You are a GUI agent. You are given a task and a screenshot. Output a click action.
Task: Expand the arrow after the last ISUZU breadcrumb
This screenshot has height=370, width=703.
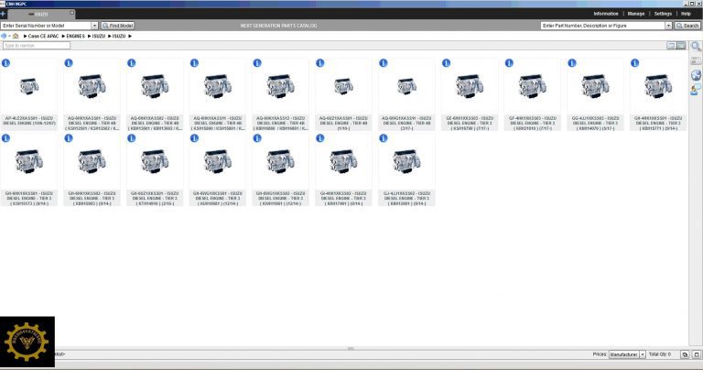(130, 36)
